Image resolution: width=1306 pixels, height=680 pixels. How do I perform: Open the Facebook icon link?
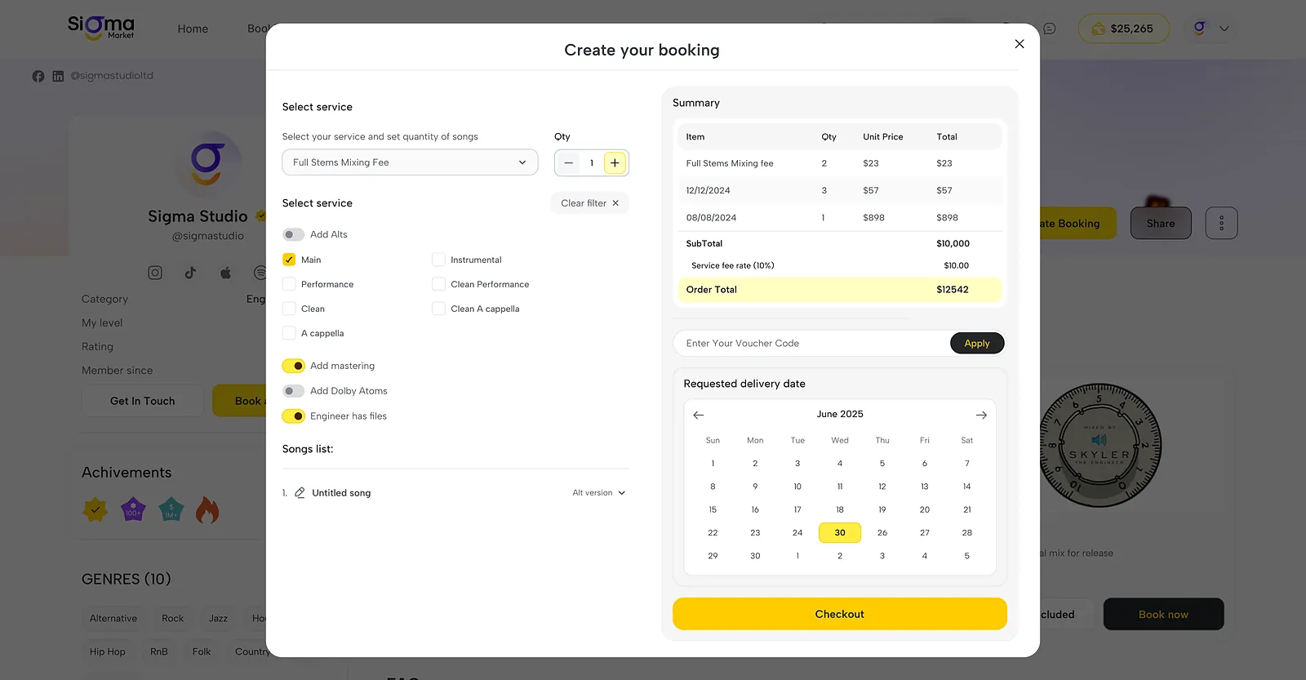(x=38, y=76)
